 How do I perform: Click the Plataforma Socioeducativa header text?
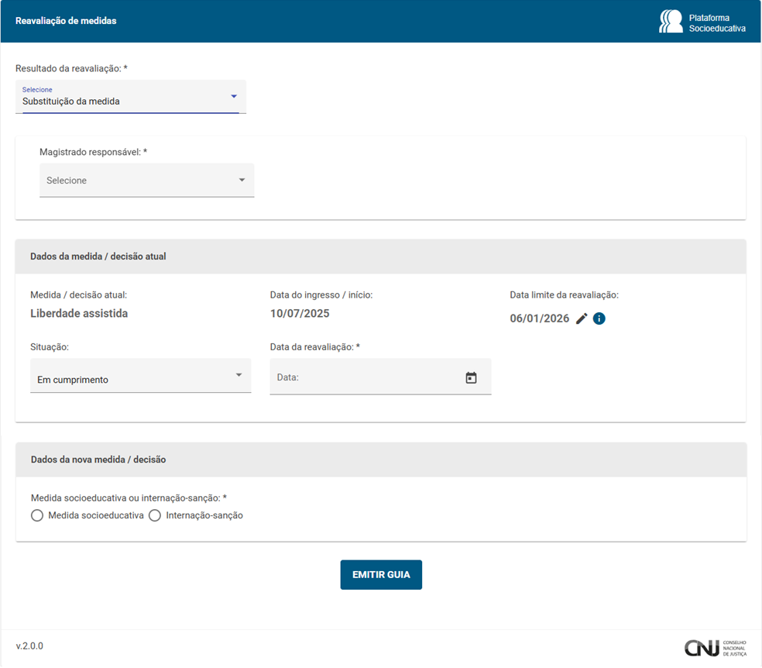717,22
